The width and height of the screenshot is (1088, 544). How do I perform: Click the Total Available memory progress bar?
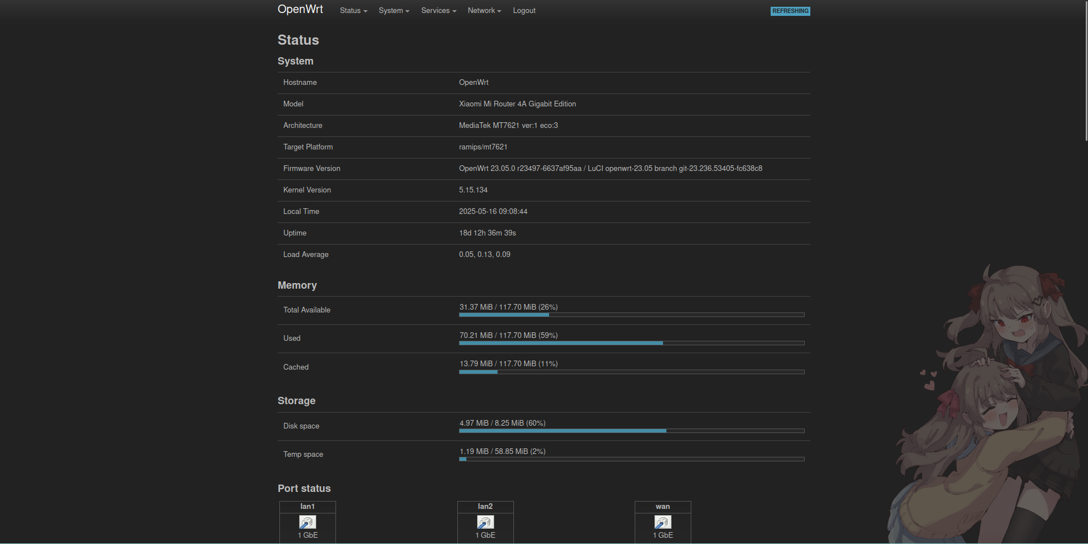(x=631, y=315)
